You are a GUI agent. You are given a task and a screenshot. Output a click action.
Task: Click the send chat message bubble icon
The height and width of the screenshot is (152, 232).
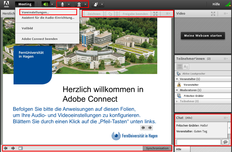tap(225, 142)
